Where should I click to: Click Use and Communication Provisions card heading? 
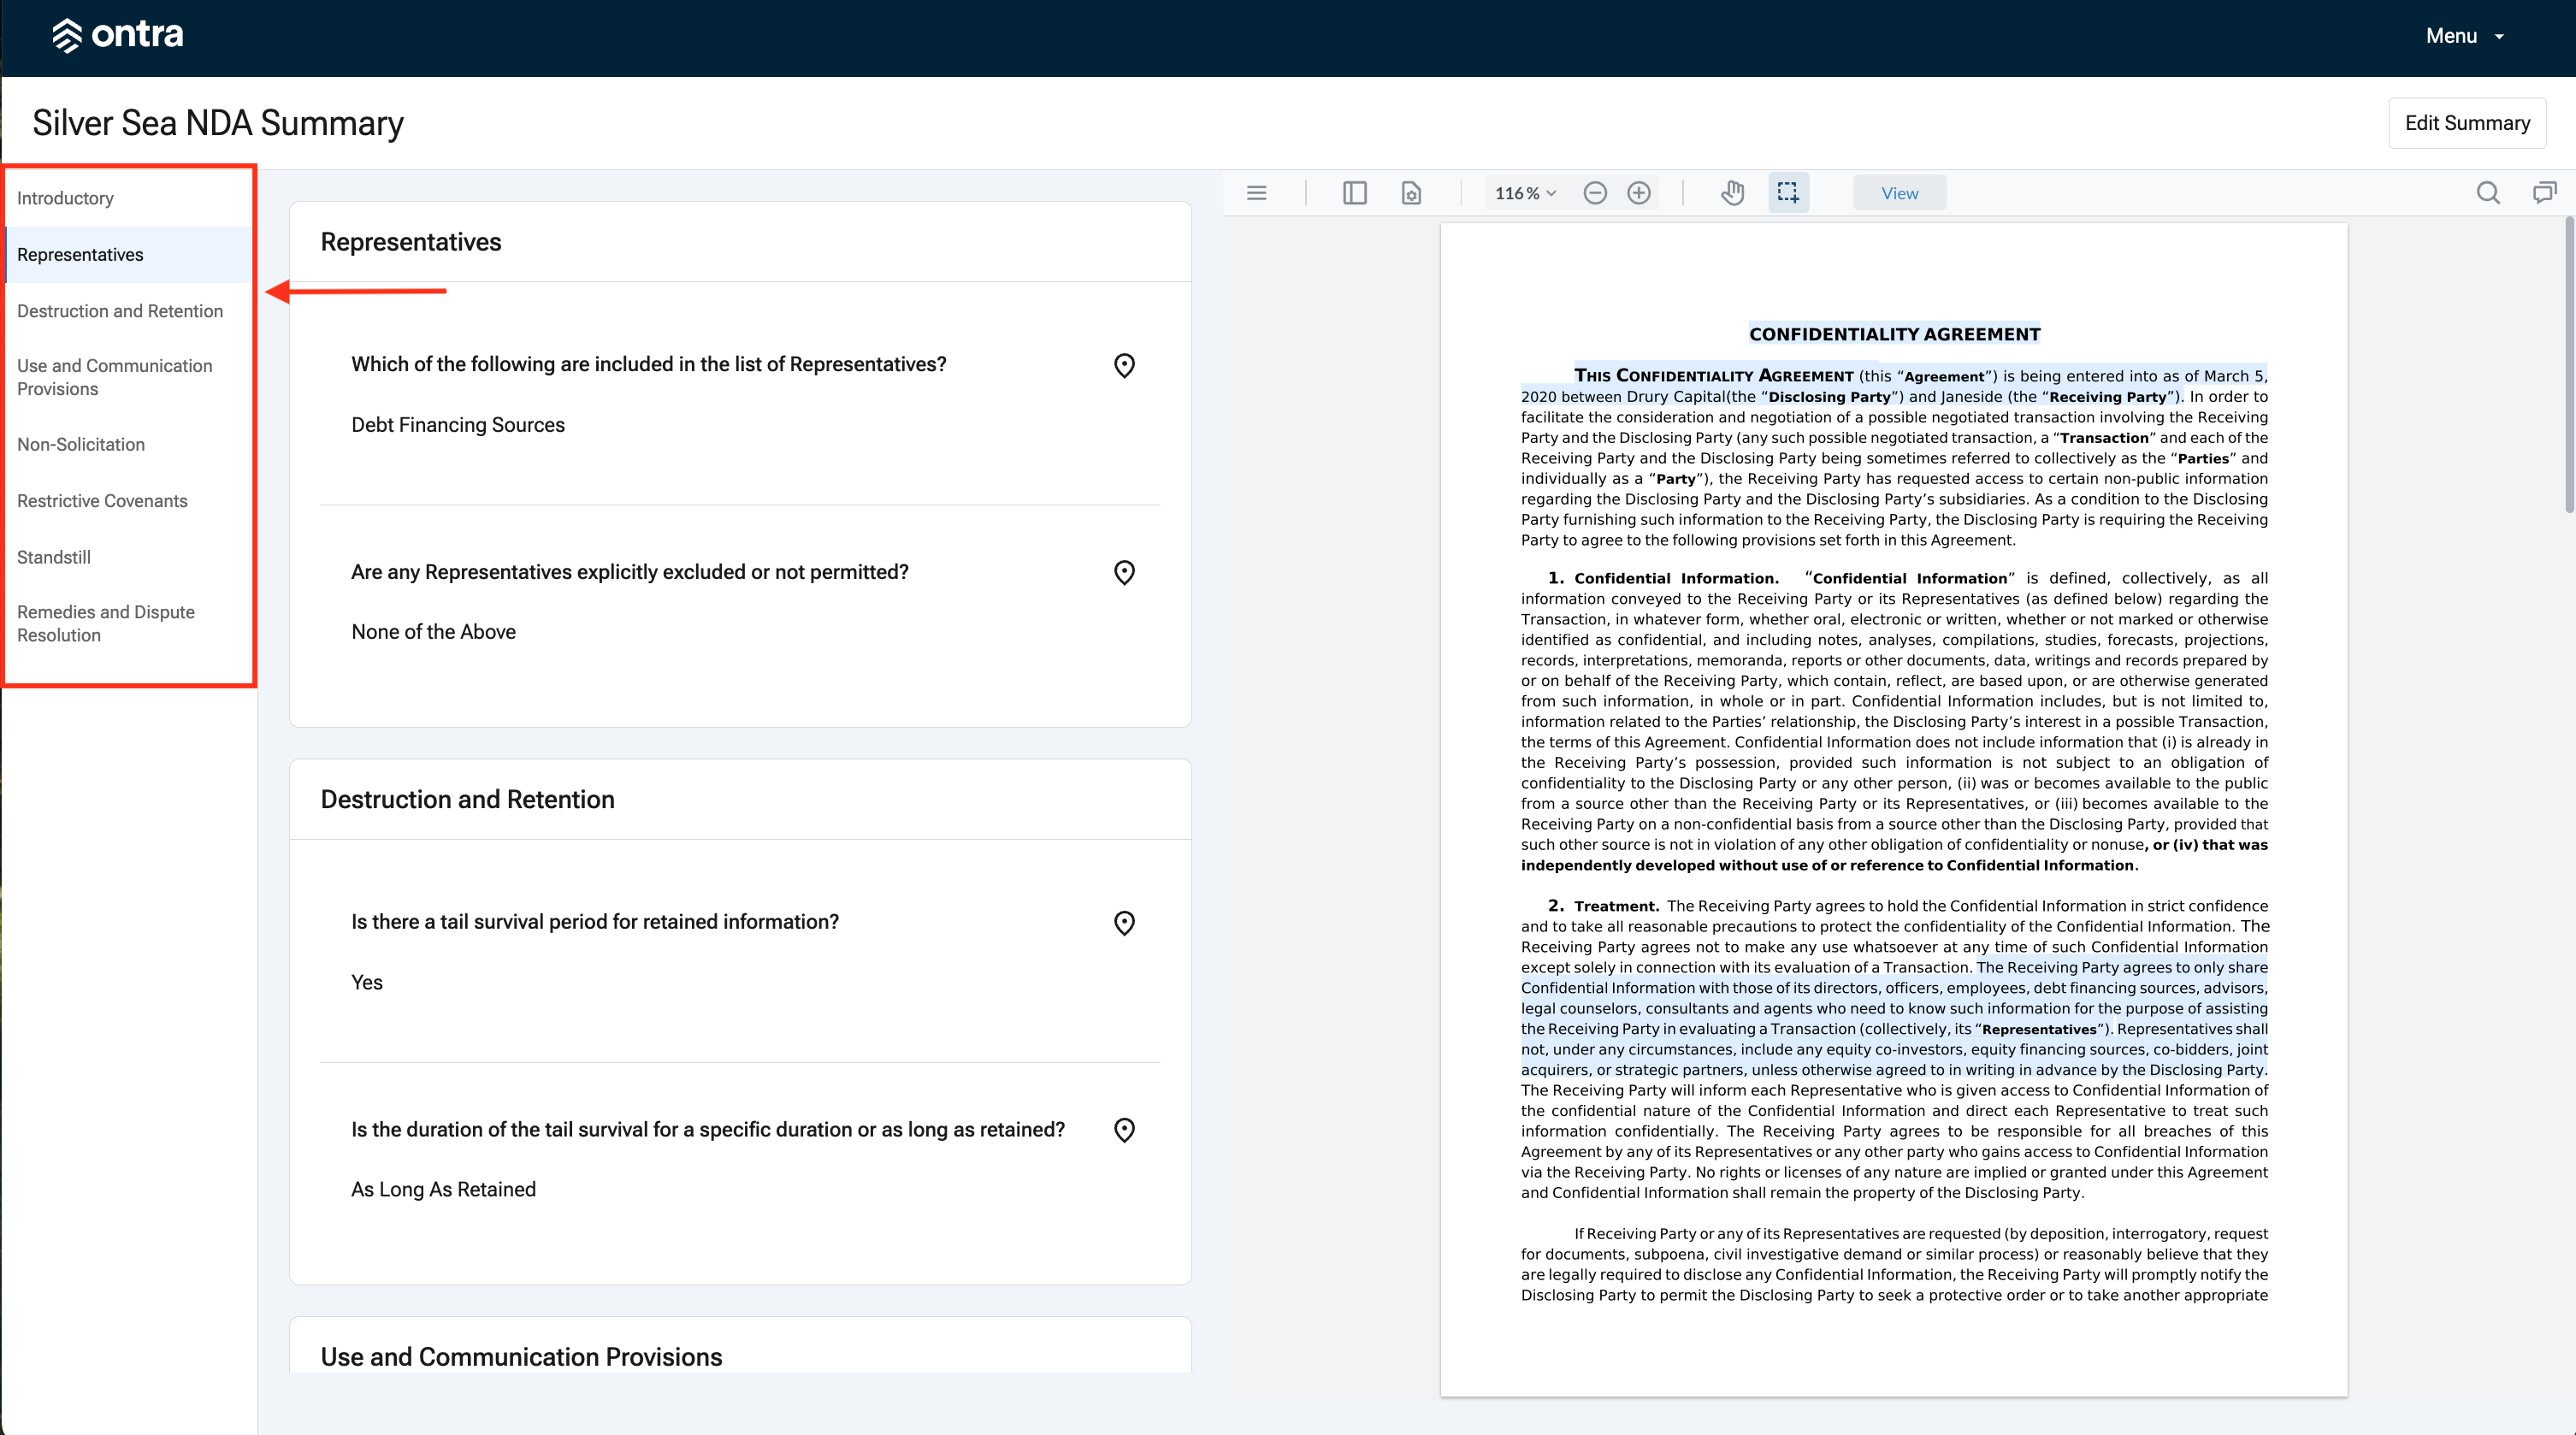tap(521, 1357)
